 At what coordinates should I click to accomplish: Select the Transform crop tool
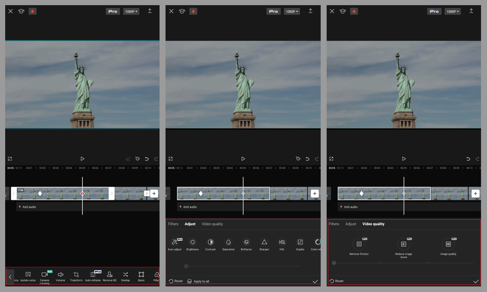coord(76,277)
